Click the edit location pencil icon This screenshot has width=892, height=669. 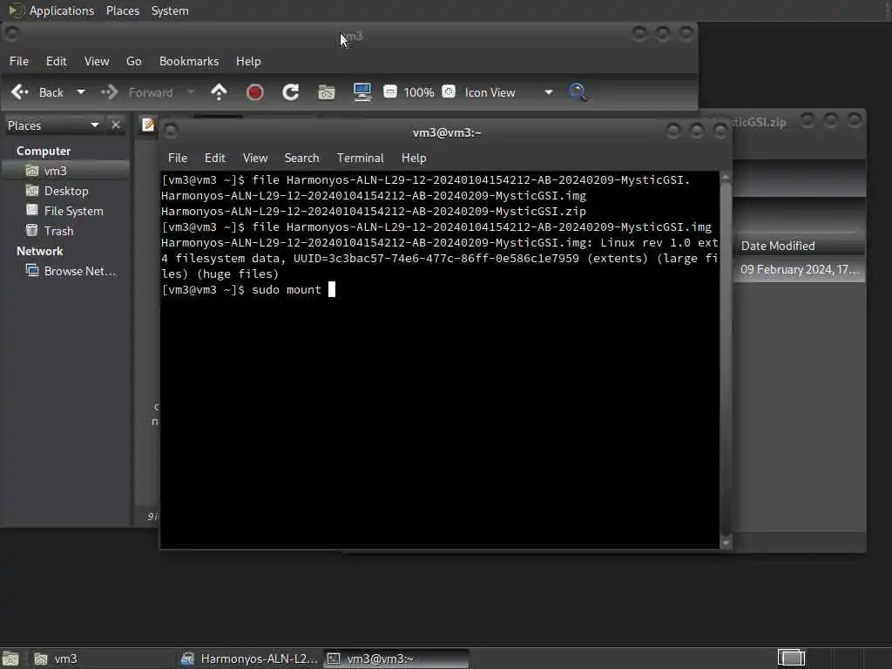click(x=148, y=125)
